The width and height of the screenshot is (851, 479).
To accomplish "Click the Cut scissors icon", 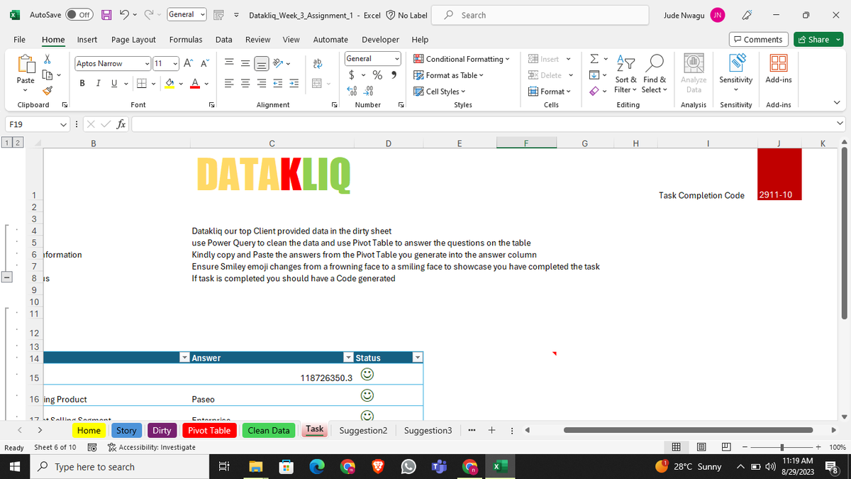I will pos(48,60).
